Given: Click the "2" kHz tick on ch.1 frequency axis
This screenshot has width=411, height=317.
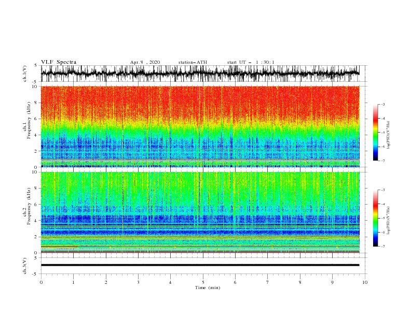Looking at the screenshot, I should [x=36, y=151].
